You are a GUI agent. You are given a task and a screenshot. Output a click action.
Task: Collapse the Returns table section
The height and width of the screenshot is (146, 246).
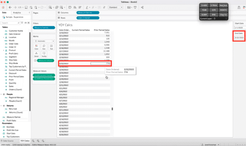coord(1,106)
